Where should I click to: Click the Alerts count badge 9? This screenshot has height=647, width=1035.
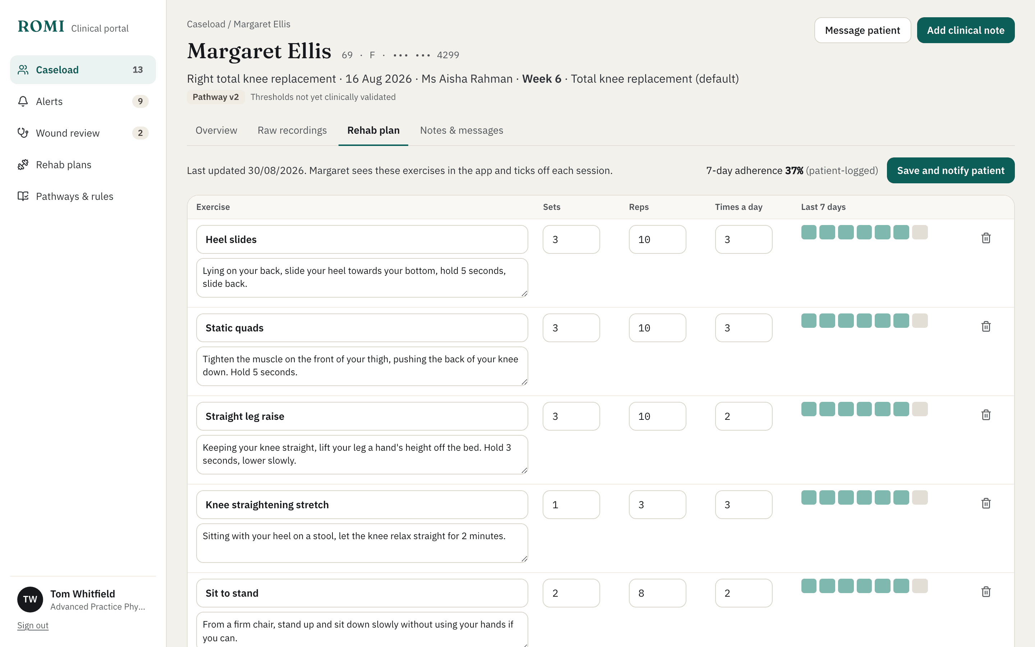140,101
